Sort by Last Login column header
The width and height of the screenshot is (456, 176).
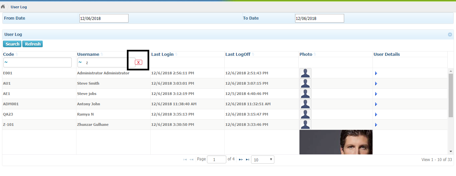click(162, 54)
